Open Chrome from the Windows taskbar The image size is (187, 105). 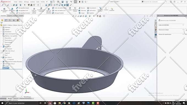tap(64, 103)
